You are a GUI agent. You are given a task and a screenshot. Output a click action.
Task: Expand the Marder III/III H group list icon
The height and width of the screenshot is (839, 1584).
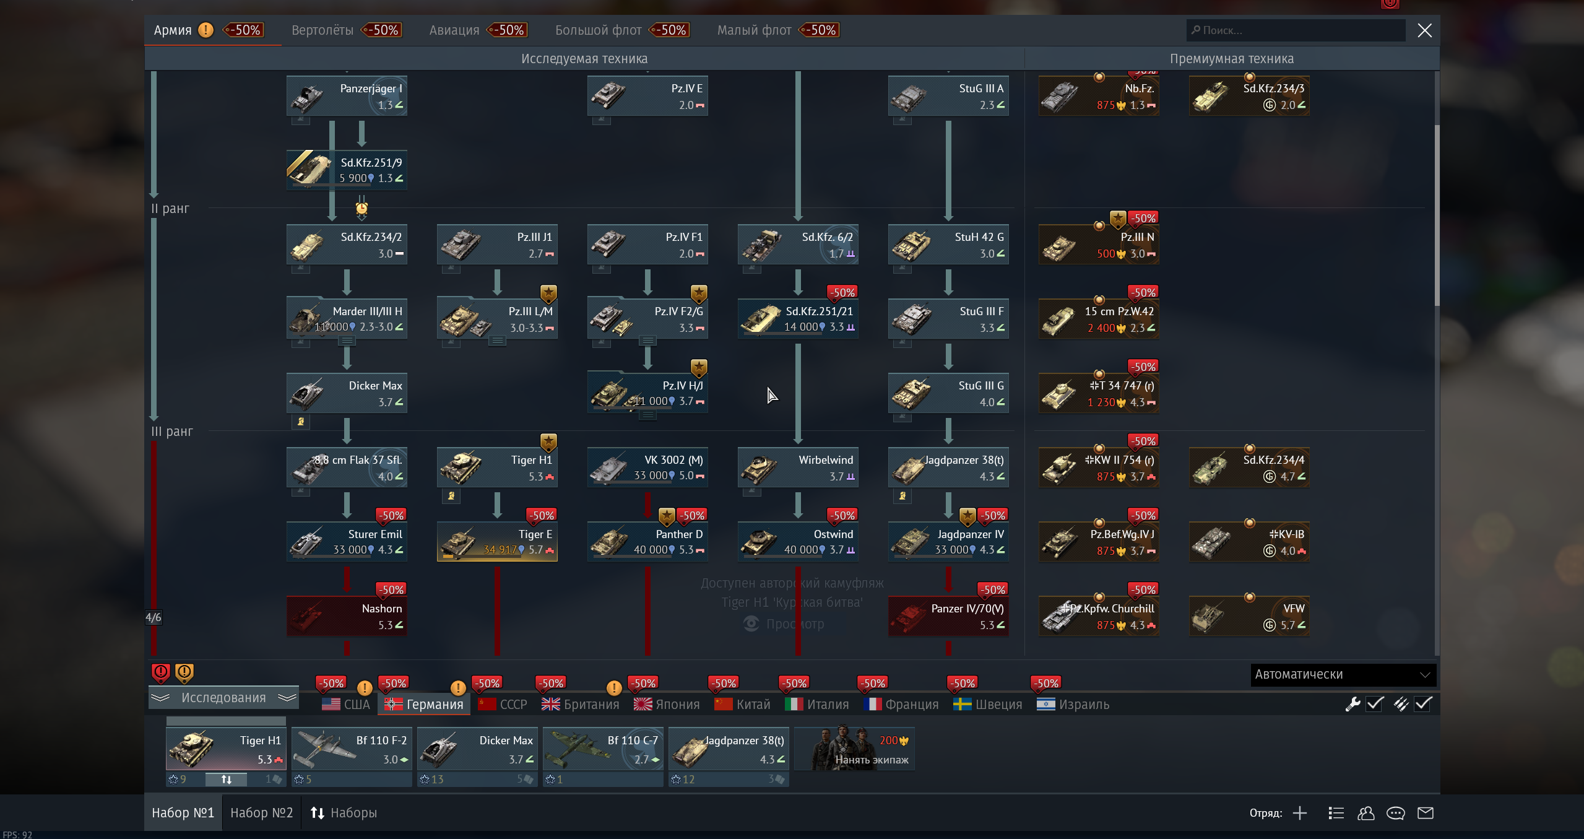[x=347, y=341]
